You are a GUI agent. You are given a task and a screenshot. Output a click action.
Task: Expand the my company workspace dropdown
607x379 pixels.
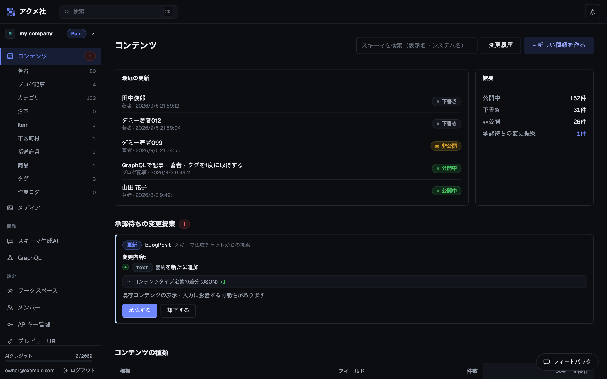tap(93, 34)
